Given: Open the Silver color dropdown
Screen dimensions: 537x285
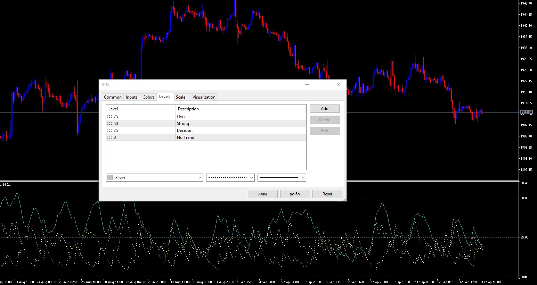Looking at the screenshot, I should click(154, 177).
